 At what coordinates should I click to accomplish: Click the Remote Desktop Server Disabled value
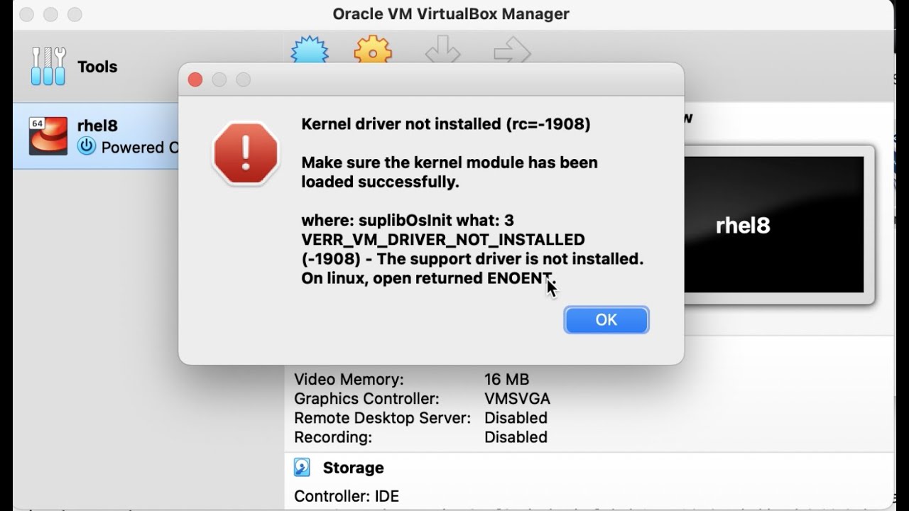(516, 418)
